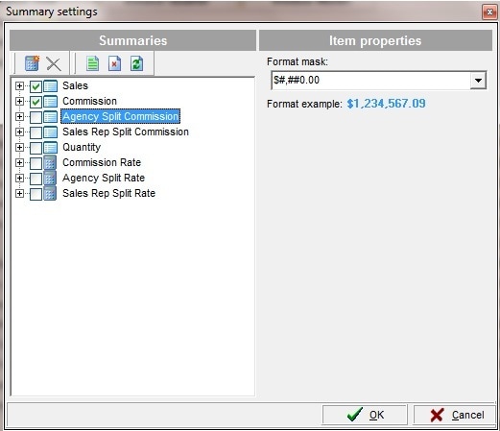Uncheck the Sales checkbox
The width and height of the screenshot is (500, 431).
(36, 86)
